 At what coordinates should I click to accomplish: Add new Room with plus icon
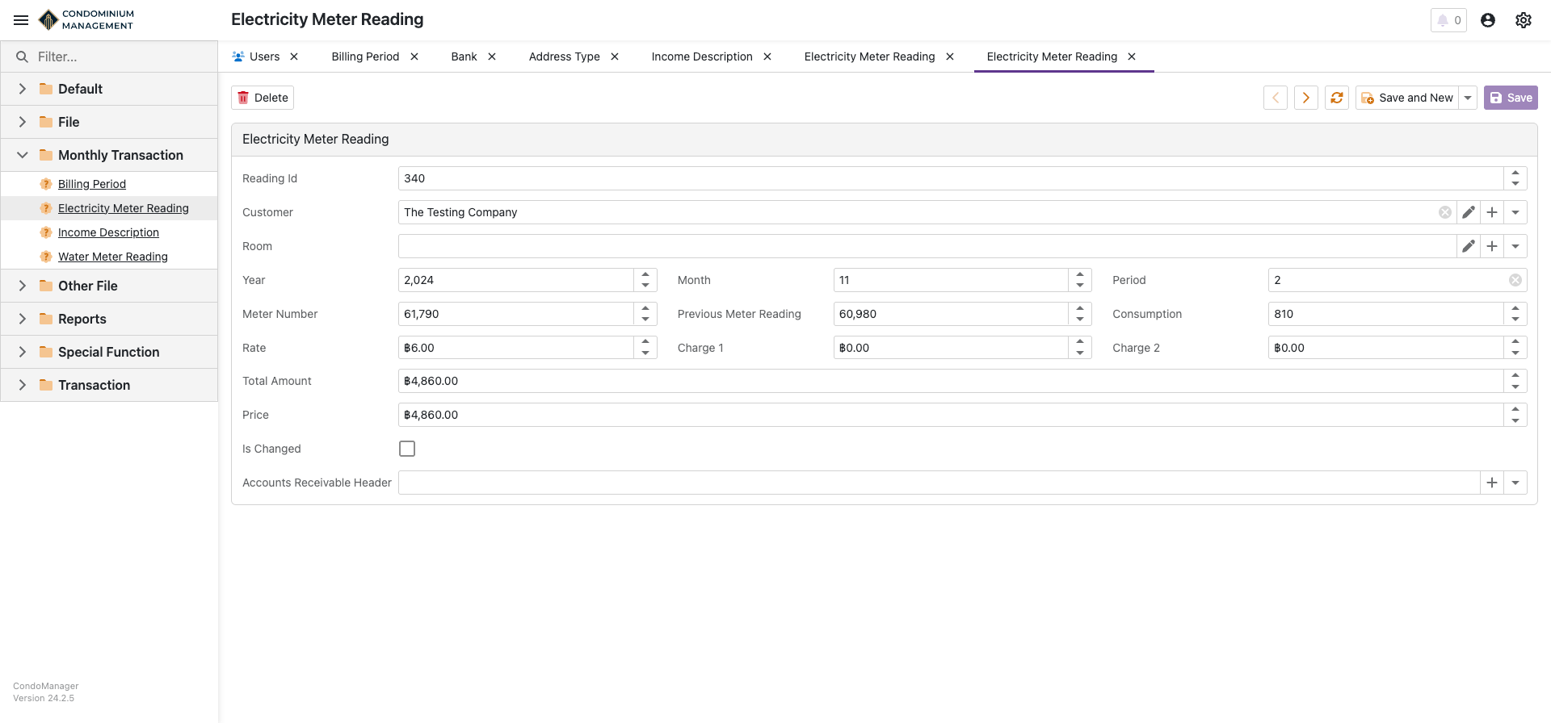[1492, 246]
